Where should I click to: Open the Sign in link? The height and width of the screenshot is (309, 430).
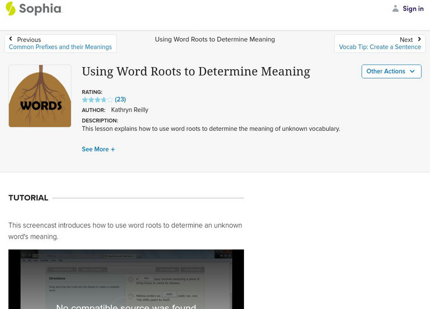coord(413,9)
